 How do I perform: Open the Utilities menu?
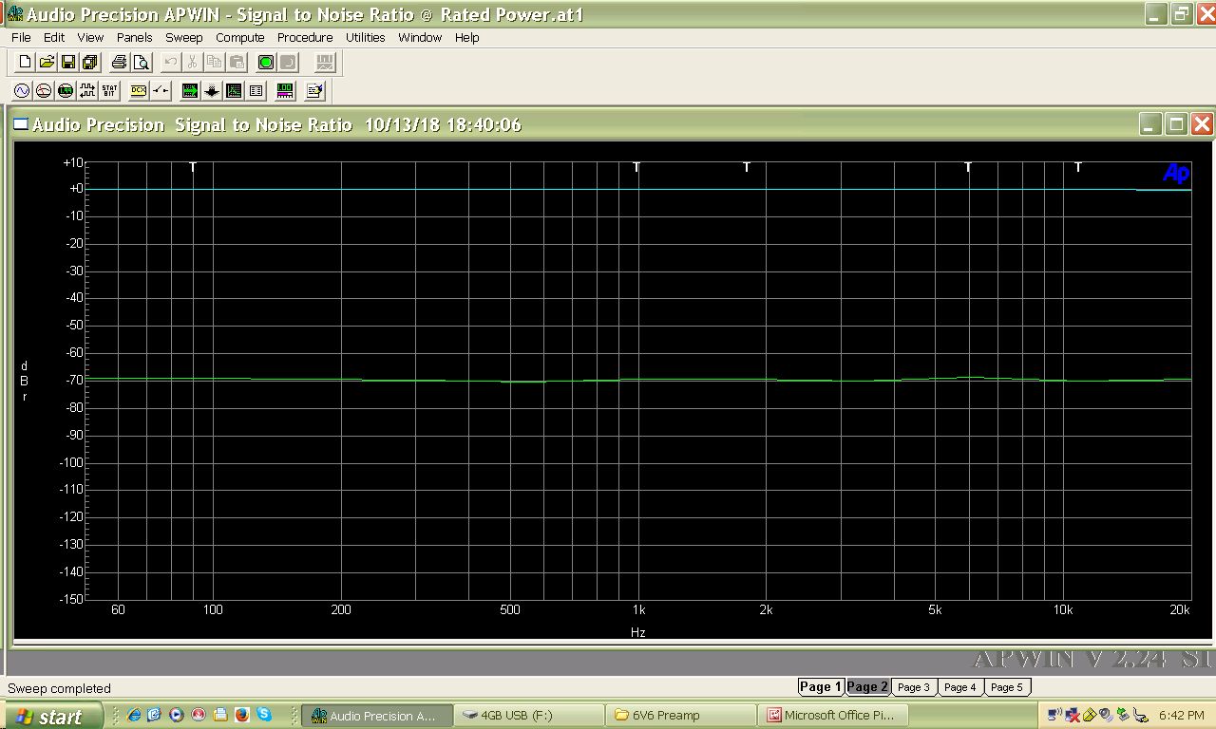pos(366,38)
